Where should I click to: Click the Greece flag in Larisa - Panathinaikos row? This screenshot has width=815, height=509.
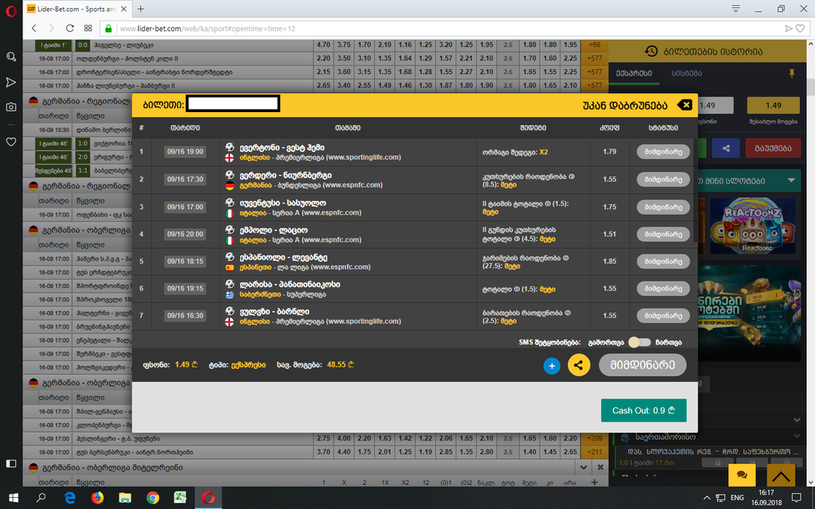tap(230, 294)
